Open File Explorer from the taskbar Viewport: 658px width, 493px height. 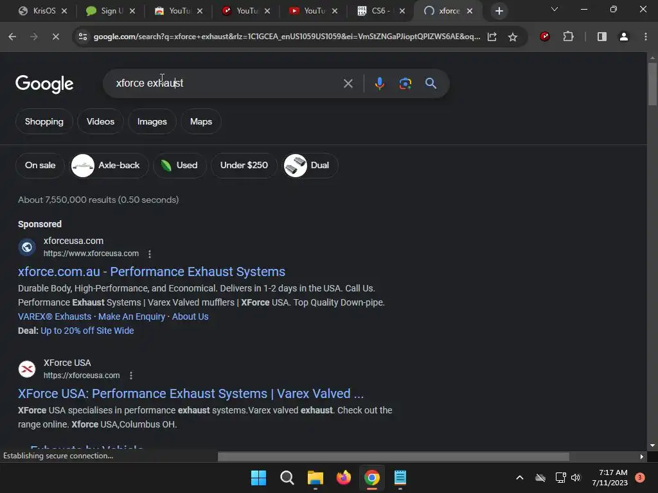pyautogui.click(x=315, y=478)
